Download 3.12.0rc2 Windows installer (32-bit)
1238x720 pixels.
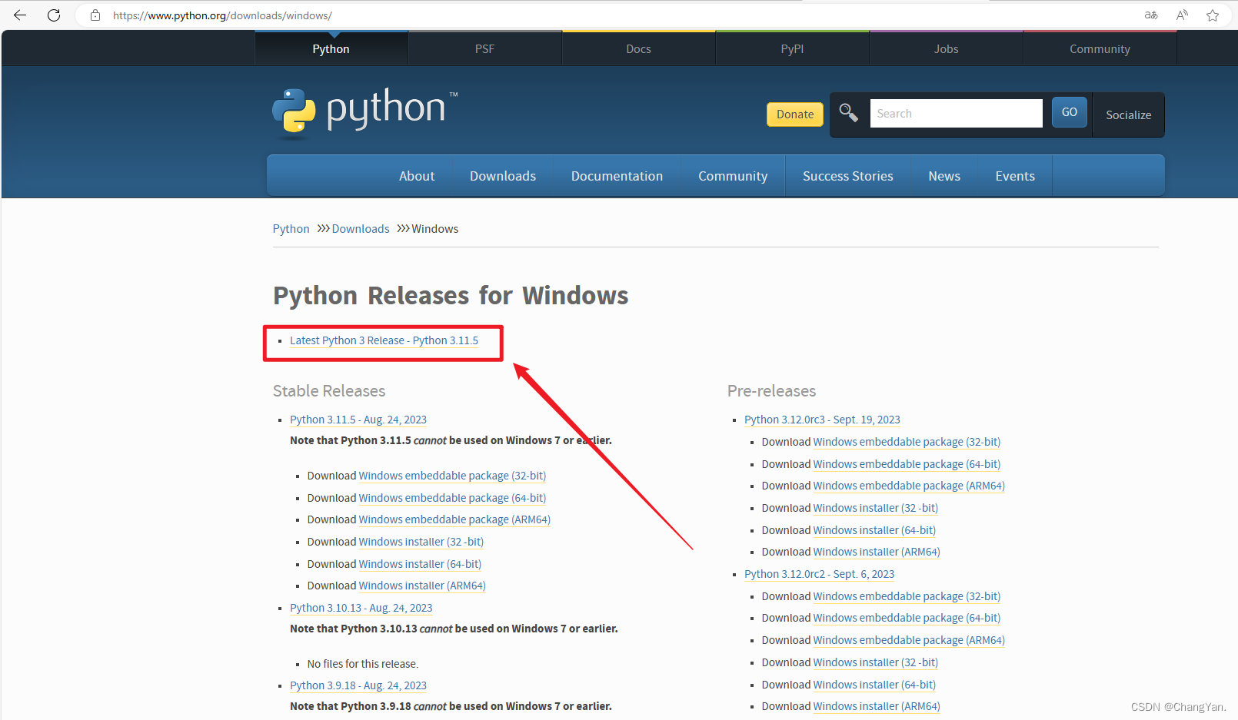coord(876,662)
